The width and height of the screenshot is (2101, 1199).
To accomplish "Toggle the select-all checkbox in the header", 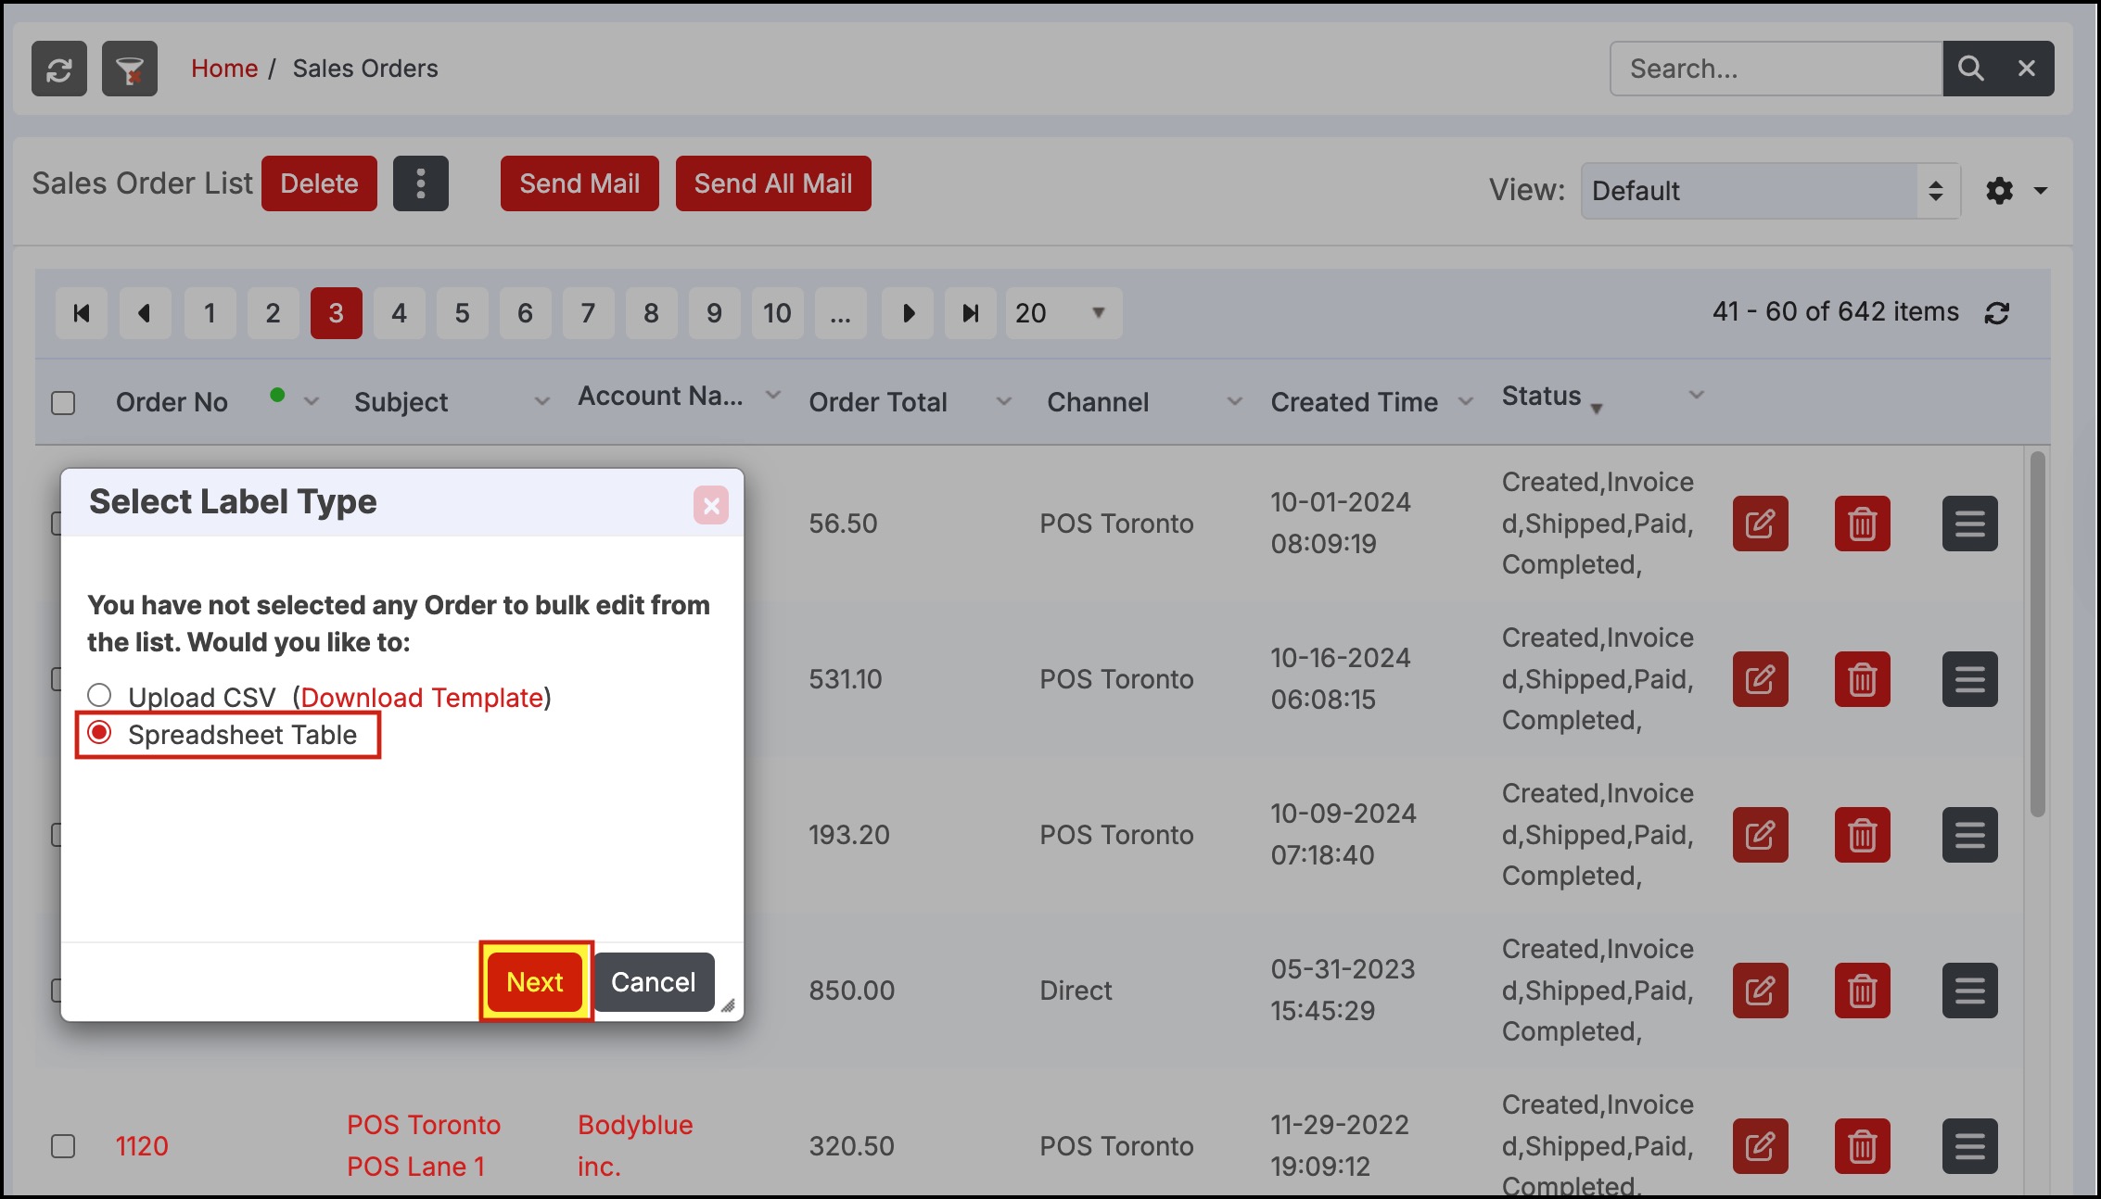I will tap(63, 403).
